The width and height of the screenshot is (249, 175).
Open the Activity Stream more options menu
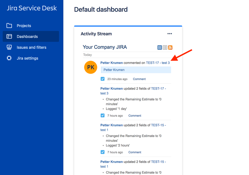pyautogui.click(x=170, y=33)
